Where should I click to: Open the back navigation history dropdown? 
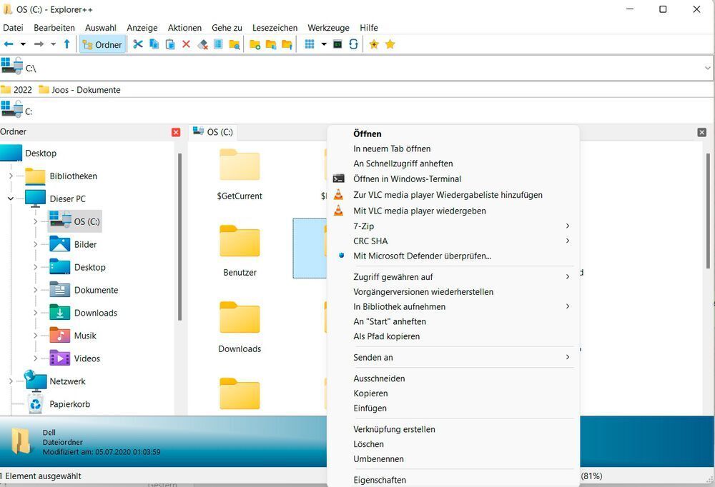pyautogui.click(x=23, y=44)
